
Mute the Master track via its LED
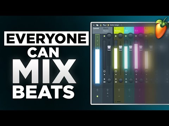click(x=104, y=36)
